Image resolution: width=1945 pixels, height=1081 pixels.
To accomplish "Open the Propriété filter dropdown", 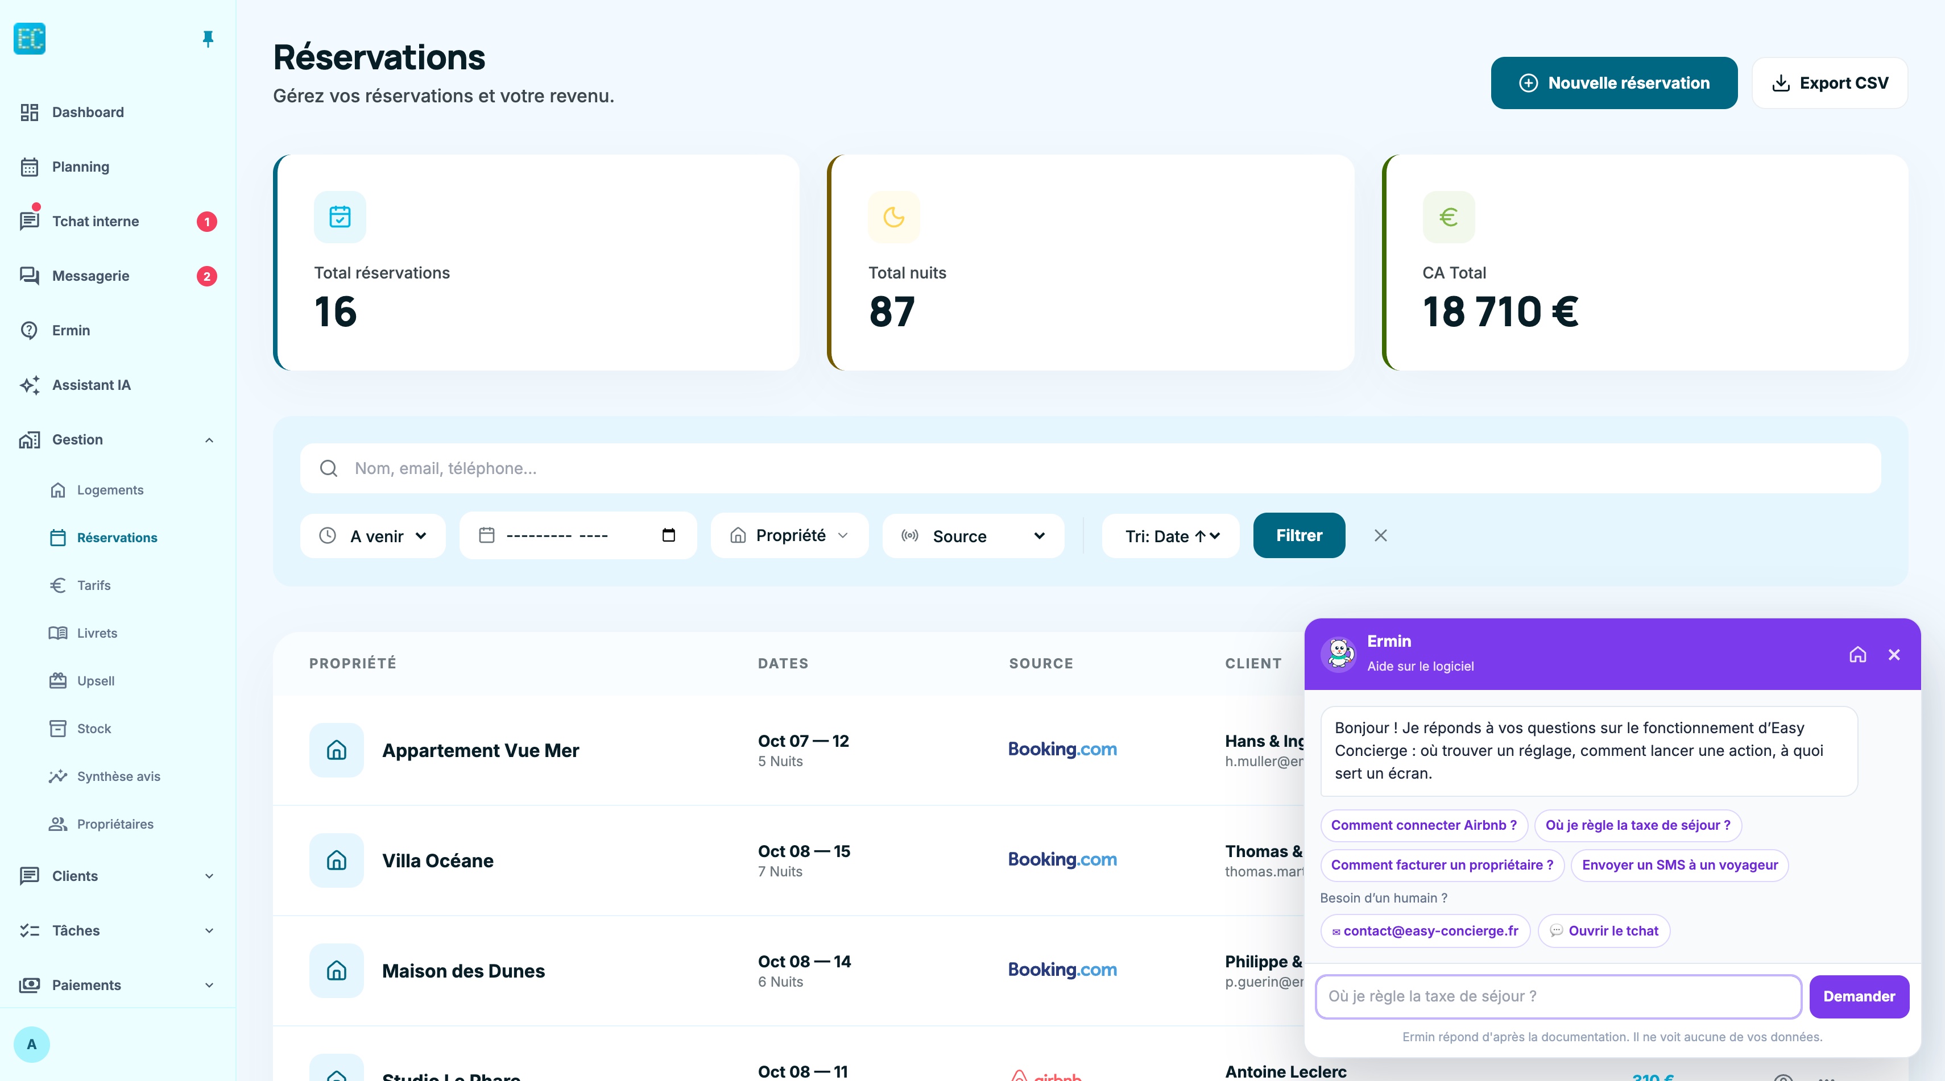I will click(x=790, y=535).
